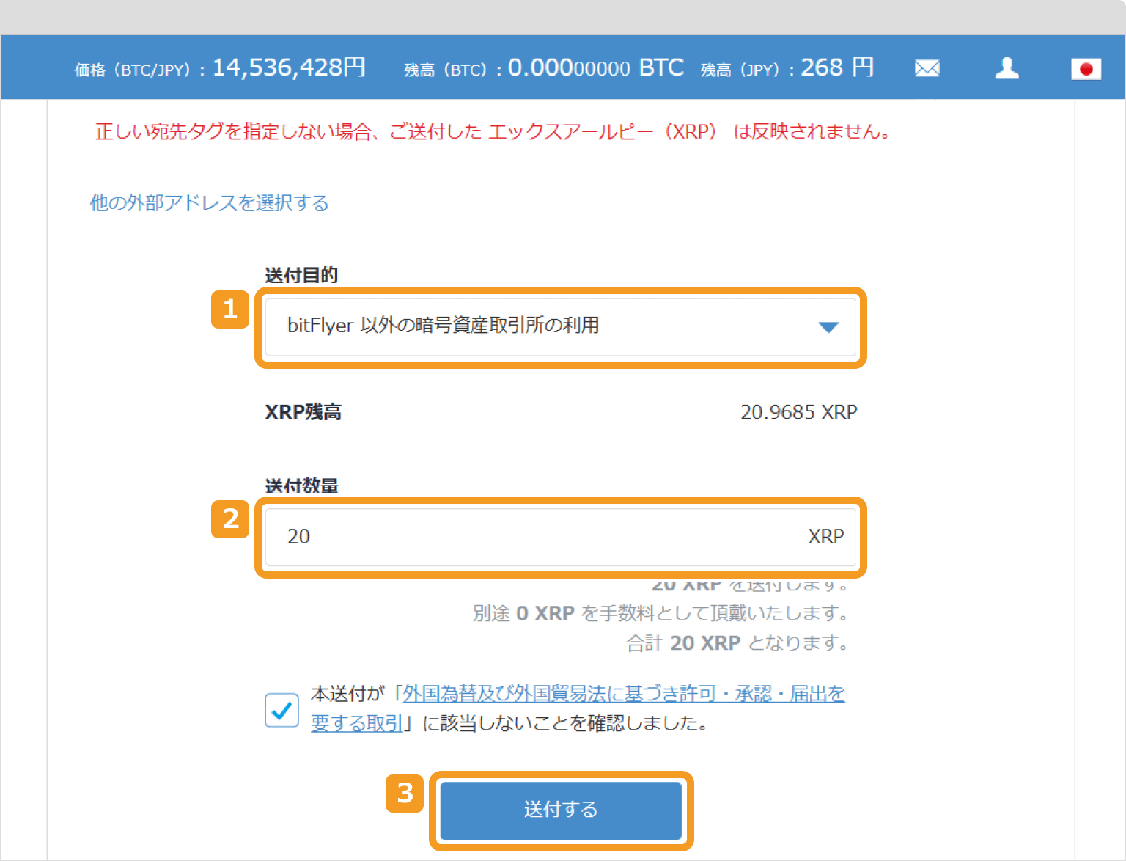
Task: Open the mail notification envelope icon
Action: click(x=927, y=67)
